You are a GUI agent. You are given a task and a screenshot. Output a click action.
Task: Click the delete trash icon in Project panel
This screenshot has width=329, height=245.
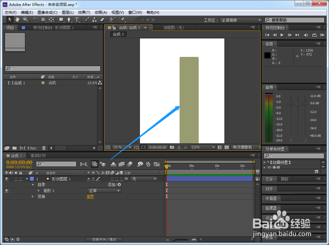coord(44,148)
